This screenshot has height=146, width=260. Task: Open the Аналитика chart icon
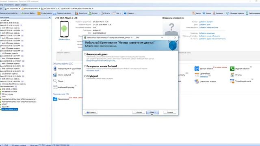(76, 13)
